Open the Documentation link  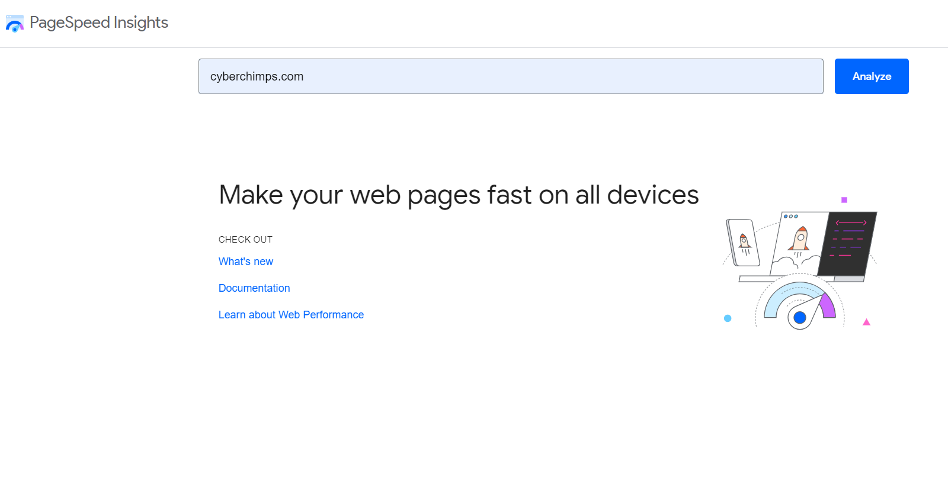(x=254, y=288)
